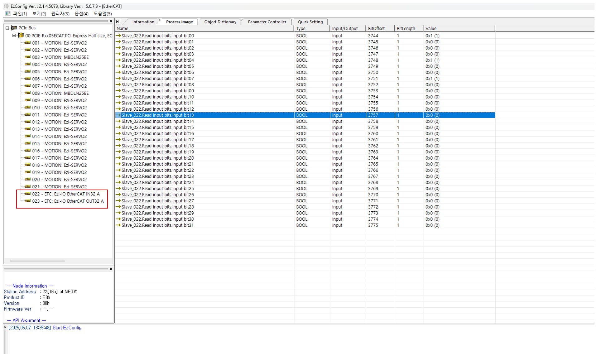Click the arrow icon for Input bit00 row
This screenshot has width=606, height=356.
click(x=118, y=36)
